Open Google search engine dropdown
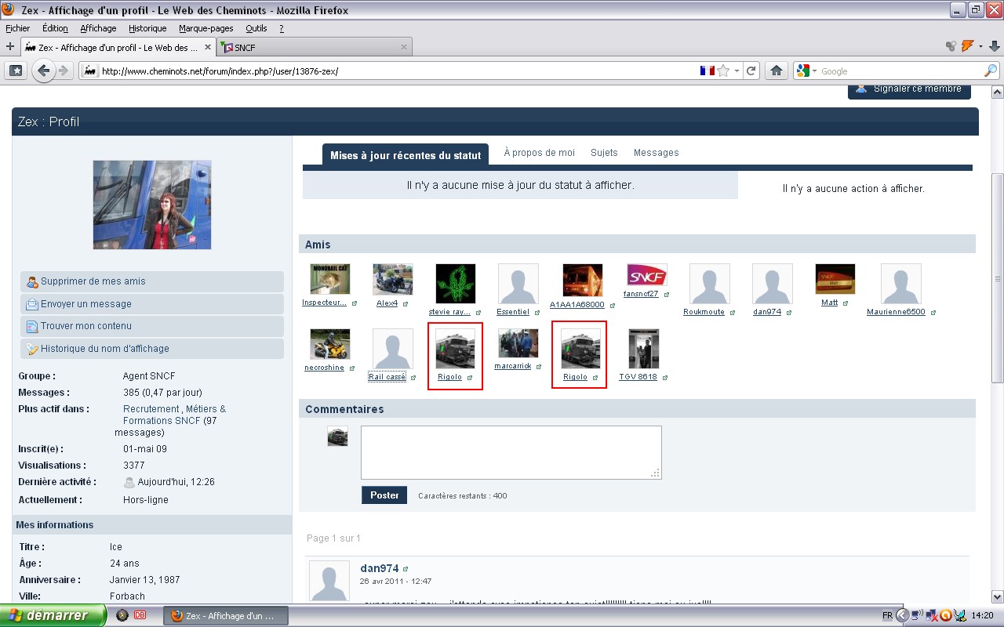Viewport: 1004px width, 627px height. coord(806,71)
